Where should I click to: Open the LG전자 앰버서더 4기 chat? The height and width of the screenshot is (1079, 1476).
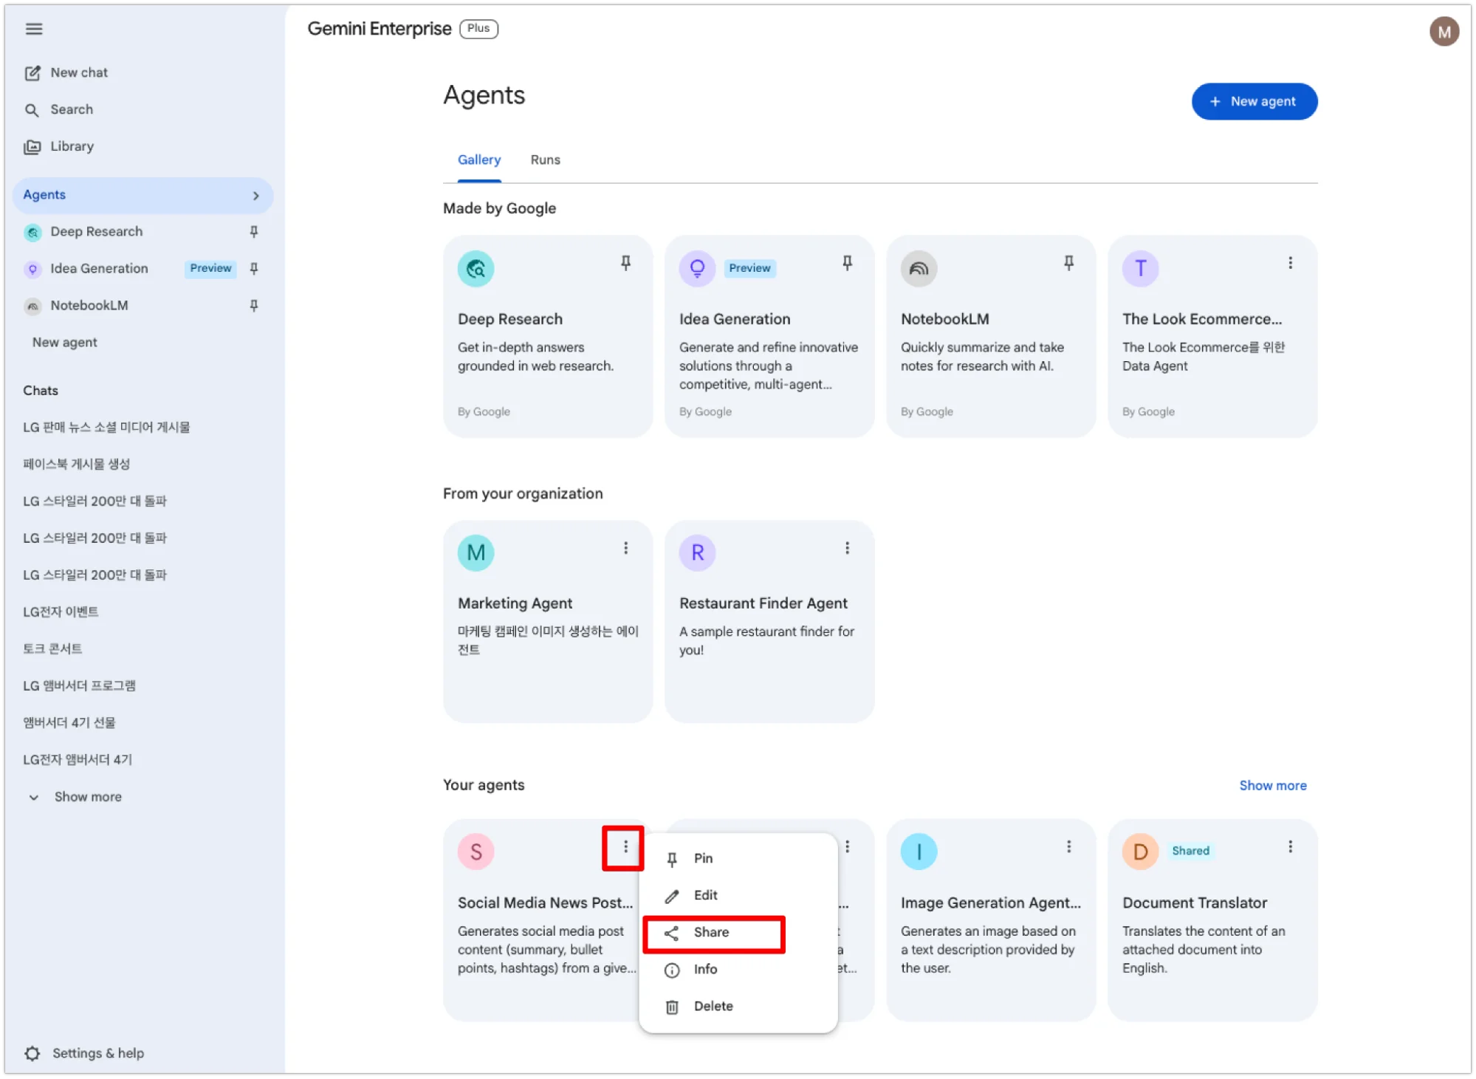(x=78, y=760)
